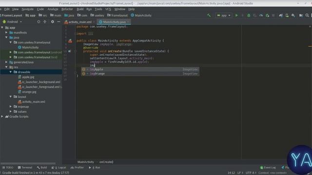Screen dimensions: 312x175
Task: Open the SDK Manager icon
Action: coord(293,15)
